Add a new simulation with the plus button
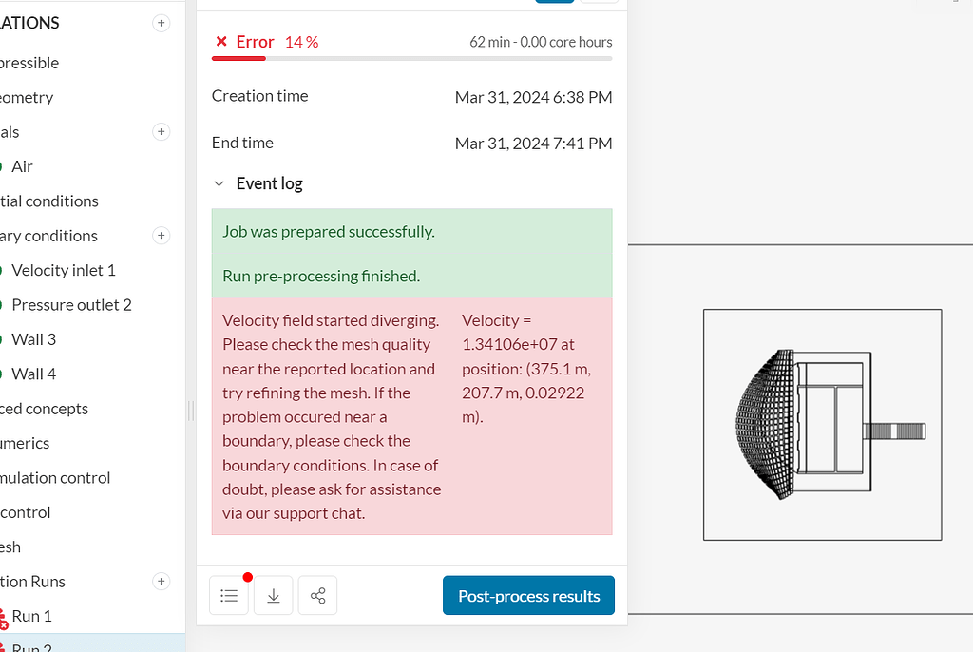 tap(162, 23)
